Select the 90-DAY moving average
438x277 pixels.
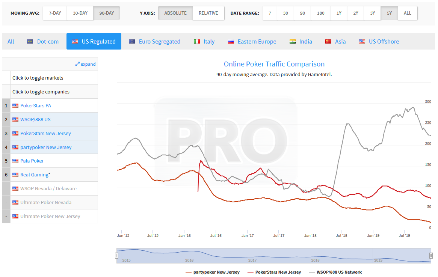[107, 13]
